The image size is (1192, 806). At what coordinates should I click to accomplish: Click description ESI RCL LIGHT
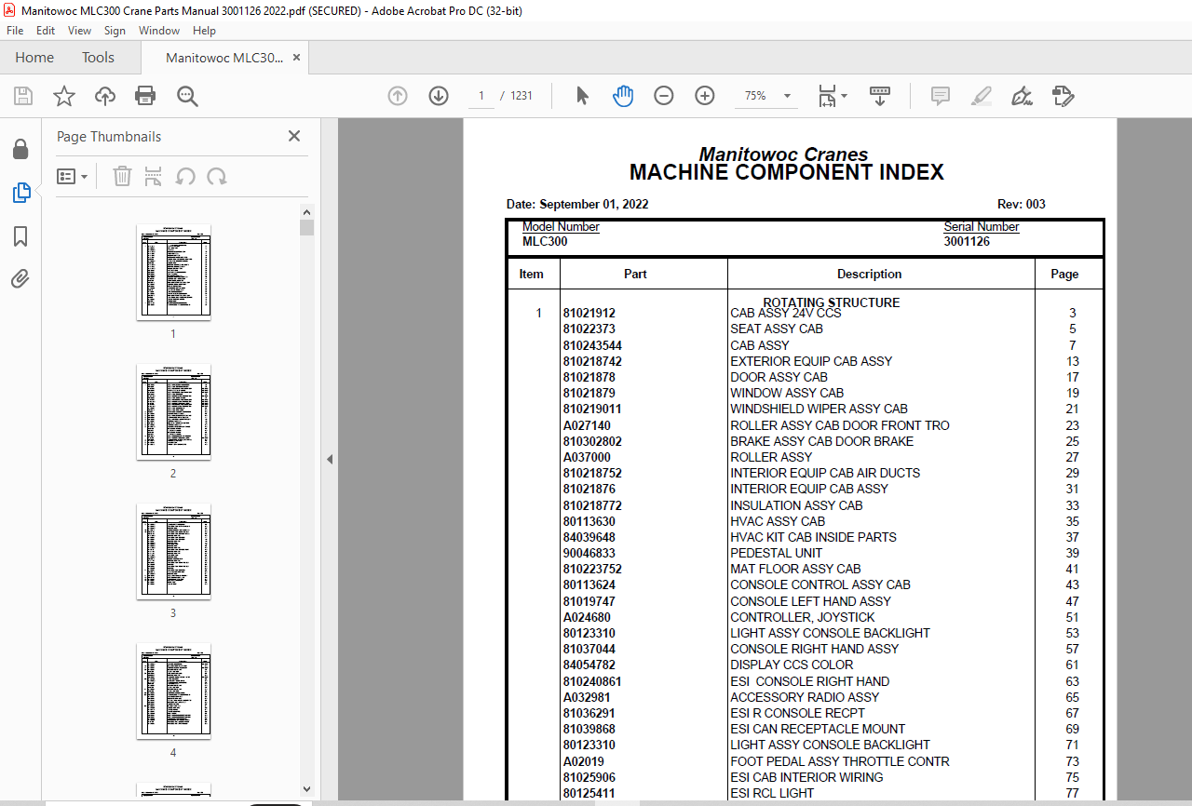[772, 793]
